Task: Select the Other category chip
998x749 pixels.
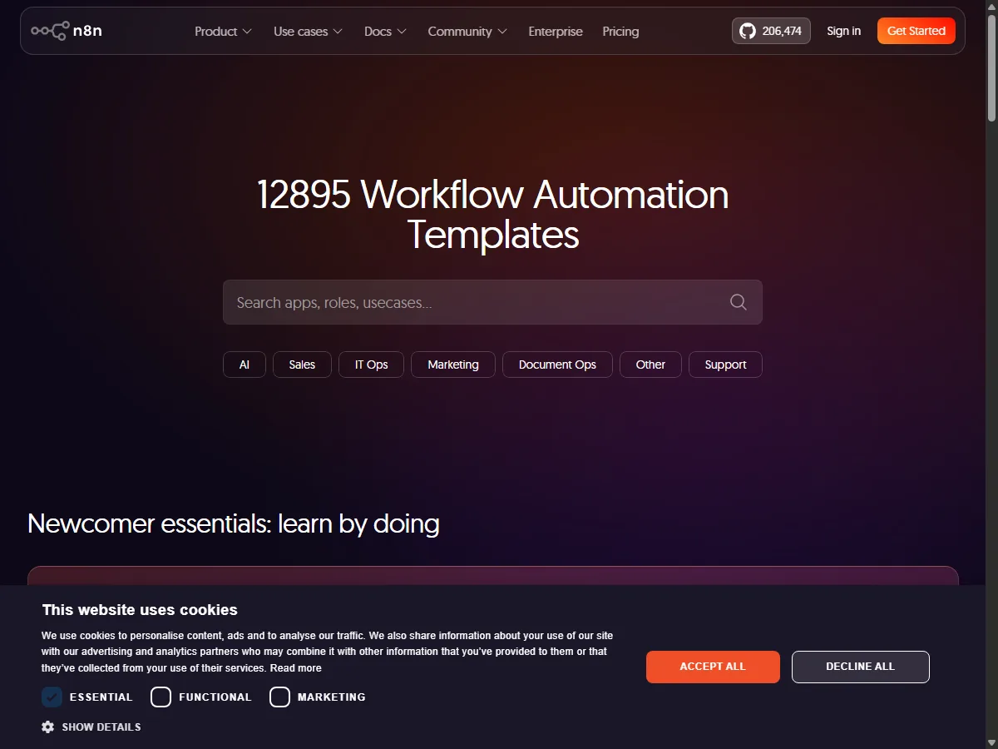Action: pos(650,365)
